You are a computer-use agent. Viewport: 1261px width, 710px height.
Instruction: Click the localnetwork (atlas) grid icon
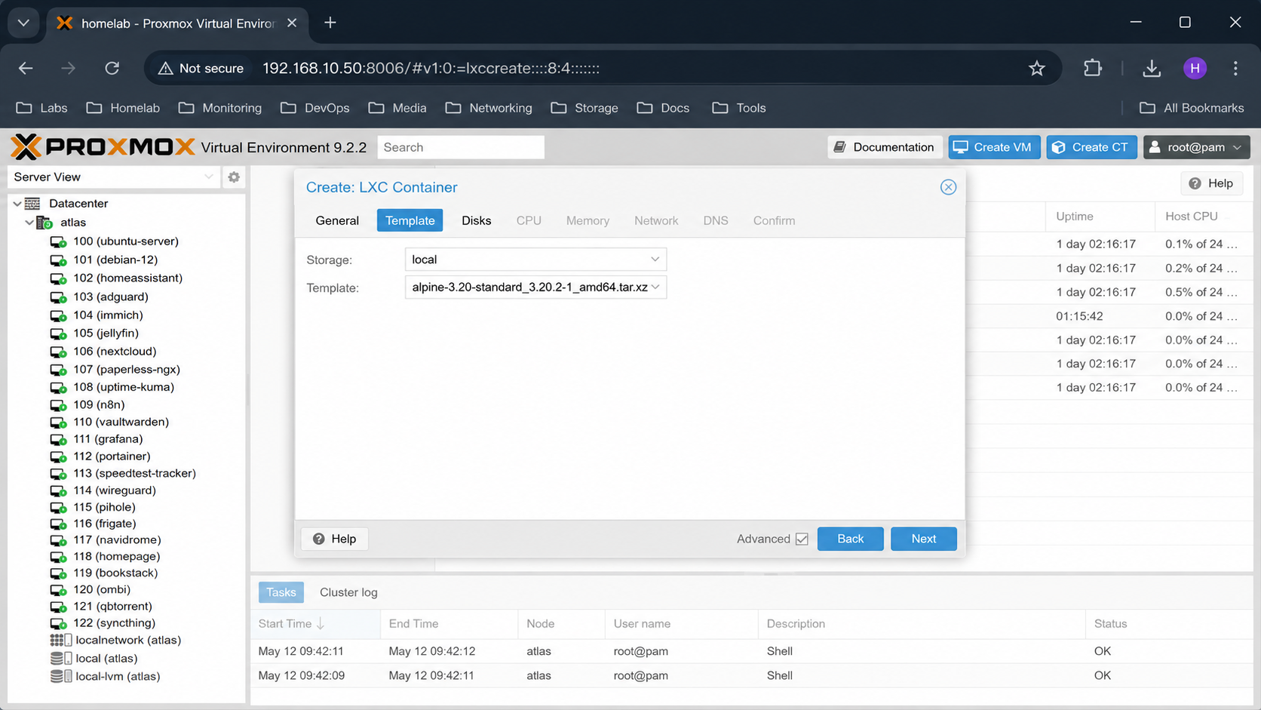point(60,641)
